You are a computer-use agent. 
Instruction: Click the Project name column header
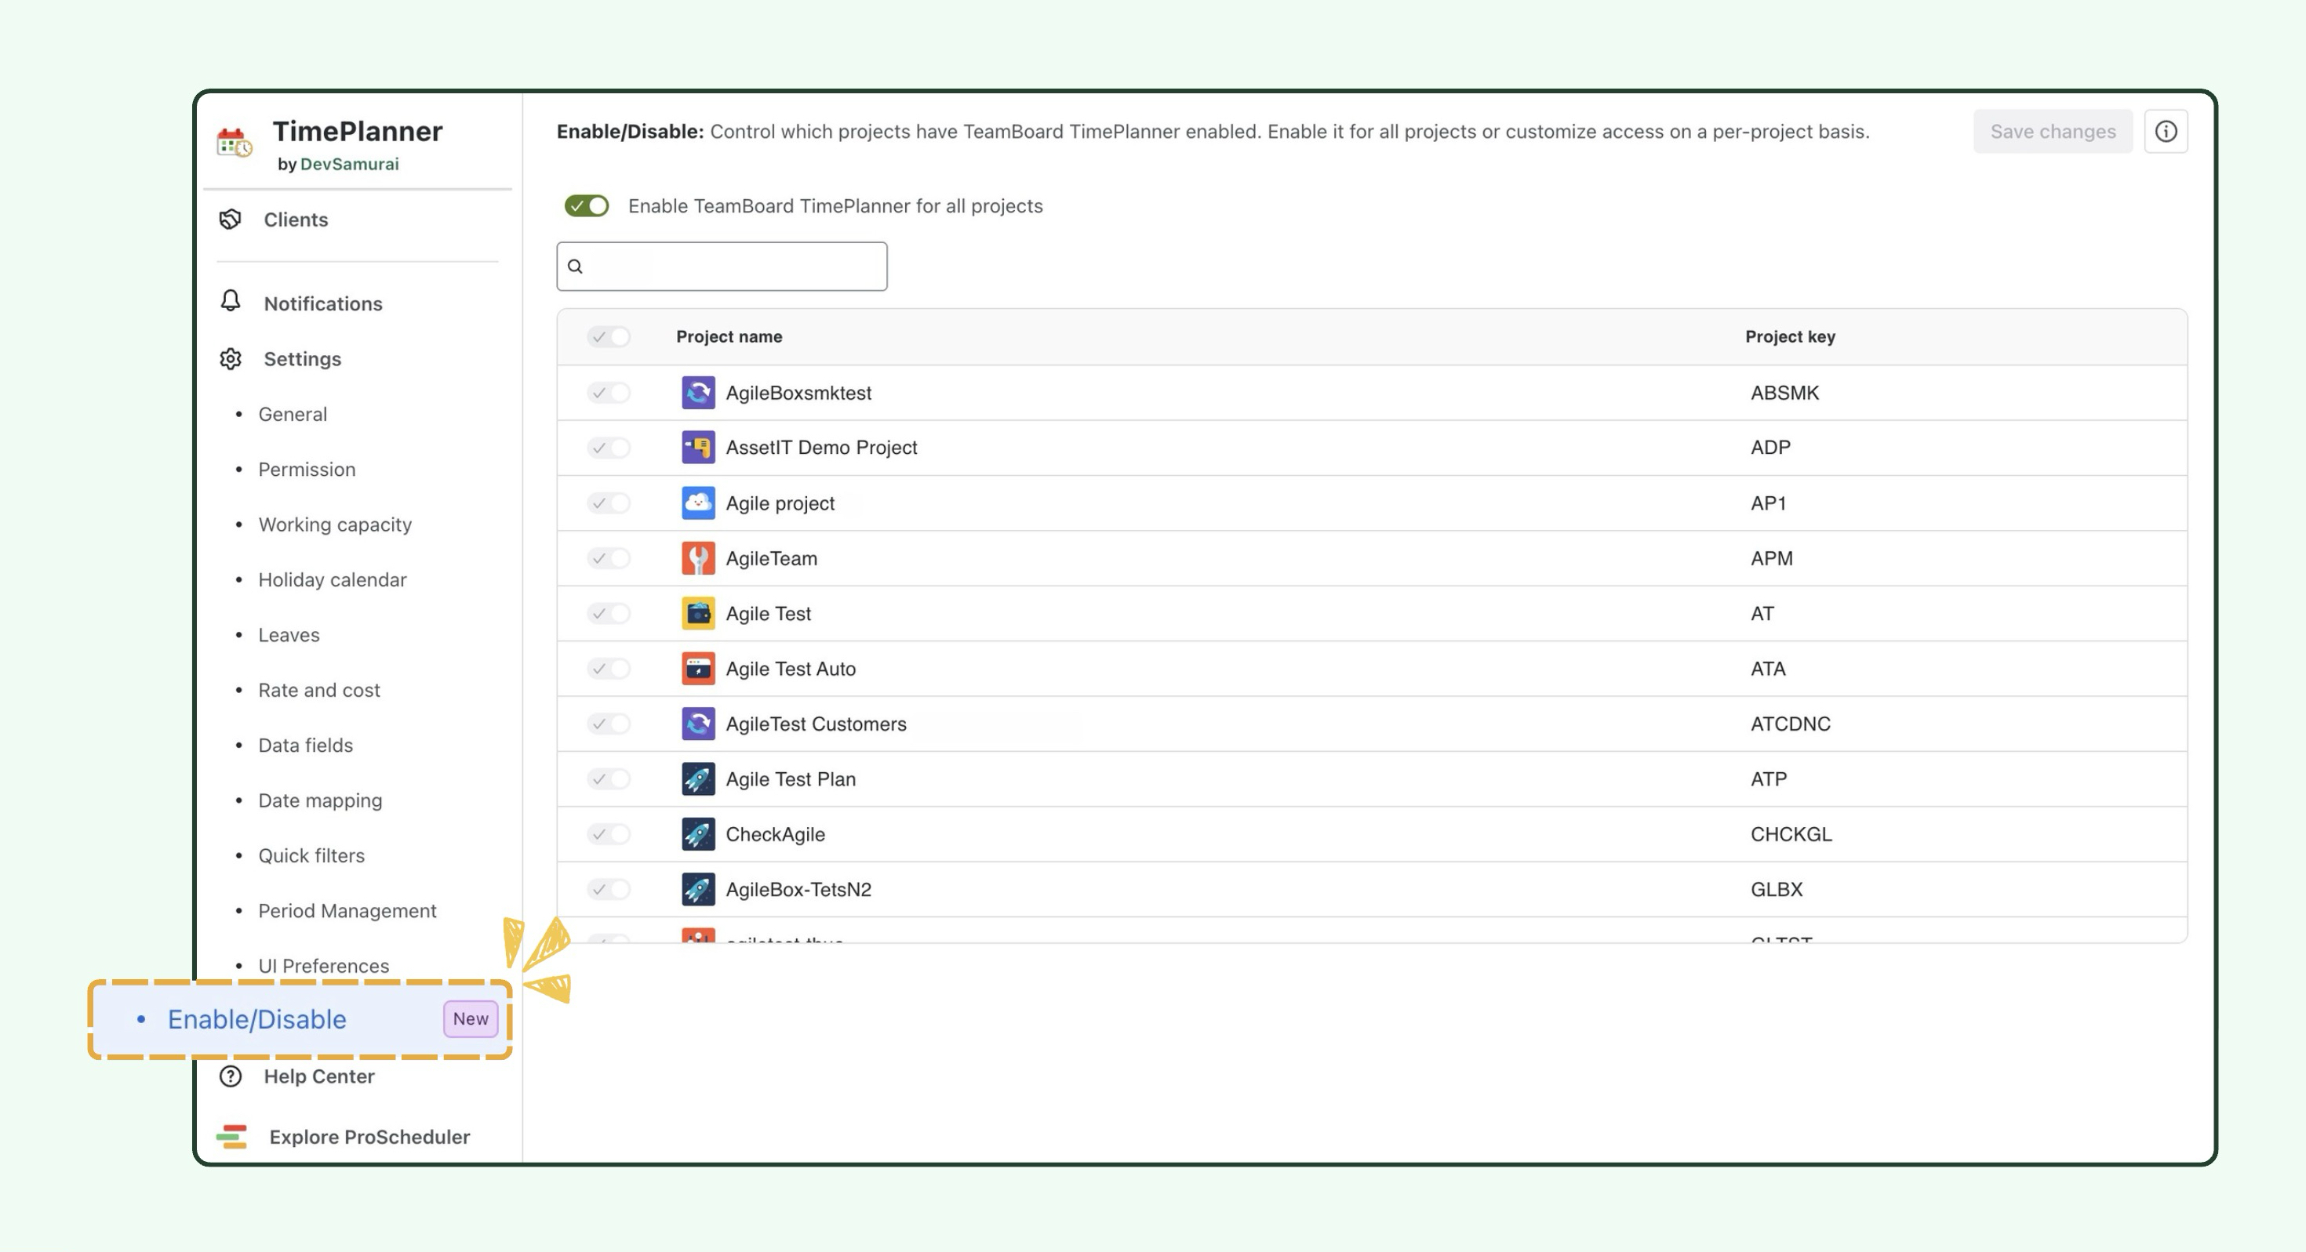(729, 337)
